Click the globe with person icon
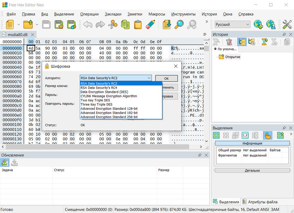This screenshot has height=213, width=294. click(x=271, y=25)
